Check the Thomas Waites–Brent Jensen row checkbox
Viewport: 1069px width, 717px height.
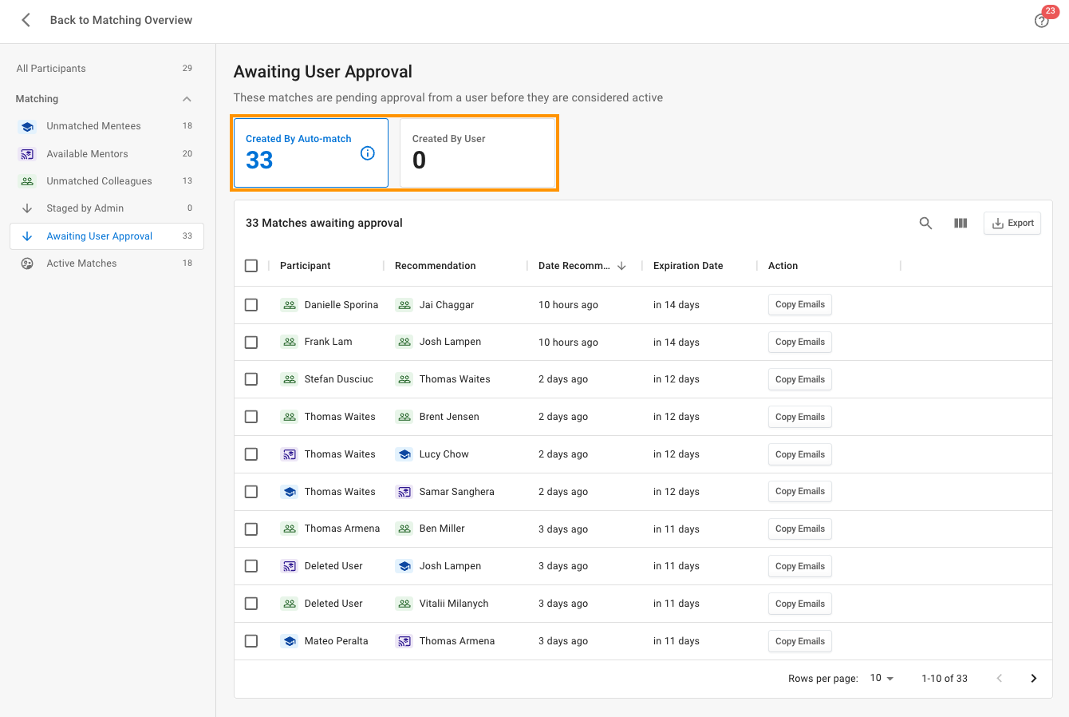tap(251, 417)
